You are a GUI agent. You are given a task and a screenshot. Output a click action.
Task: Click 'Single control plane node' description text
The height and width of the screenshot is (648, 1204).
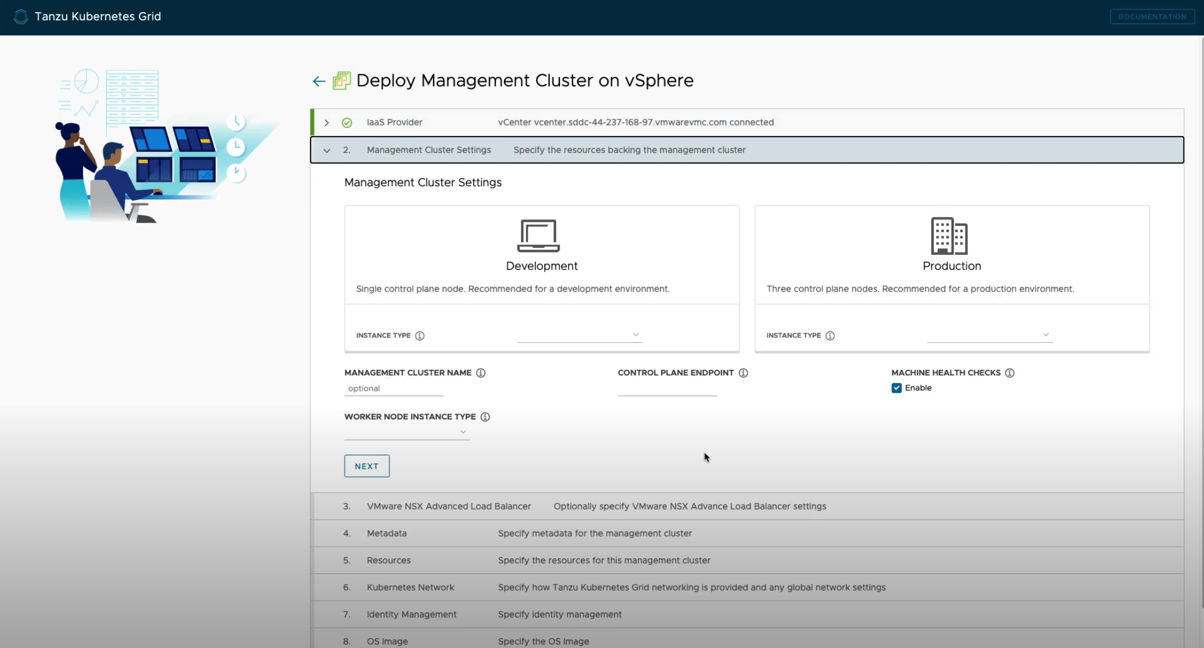point(513,289)
